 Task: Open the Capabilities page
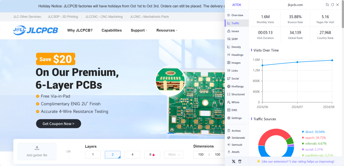111,30
